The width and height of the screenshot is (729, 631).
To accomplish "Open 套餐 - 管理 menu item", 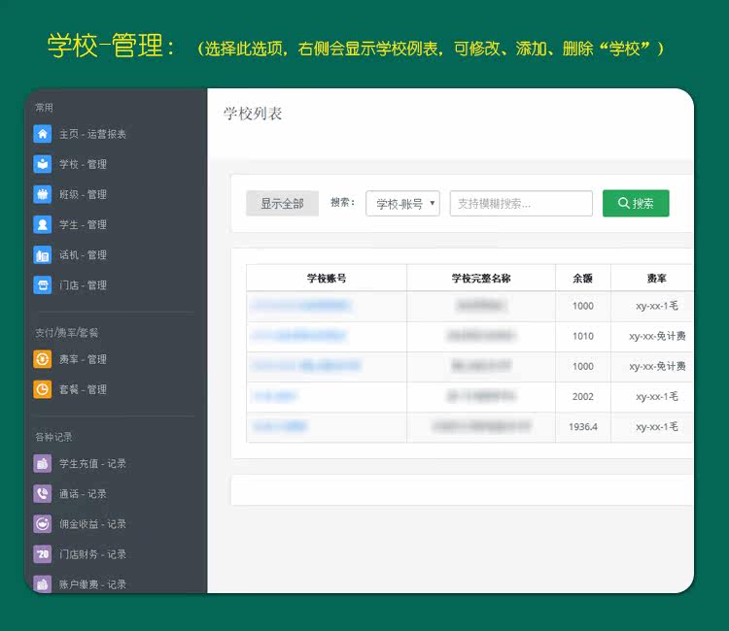I will point(83,389).
